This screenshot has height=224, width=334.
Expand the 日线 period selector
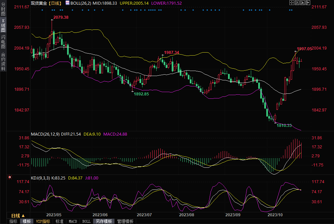pyautogui.click(x=16, y=215)
